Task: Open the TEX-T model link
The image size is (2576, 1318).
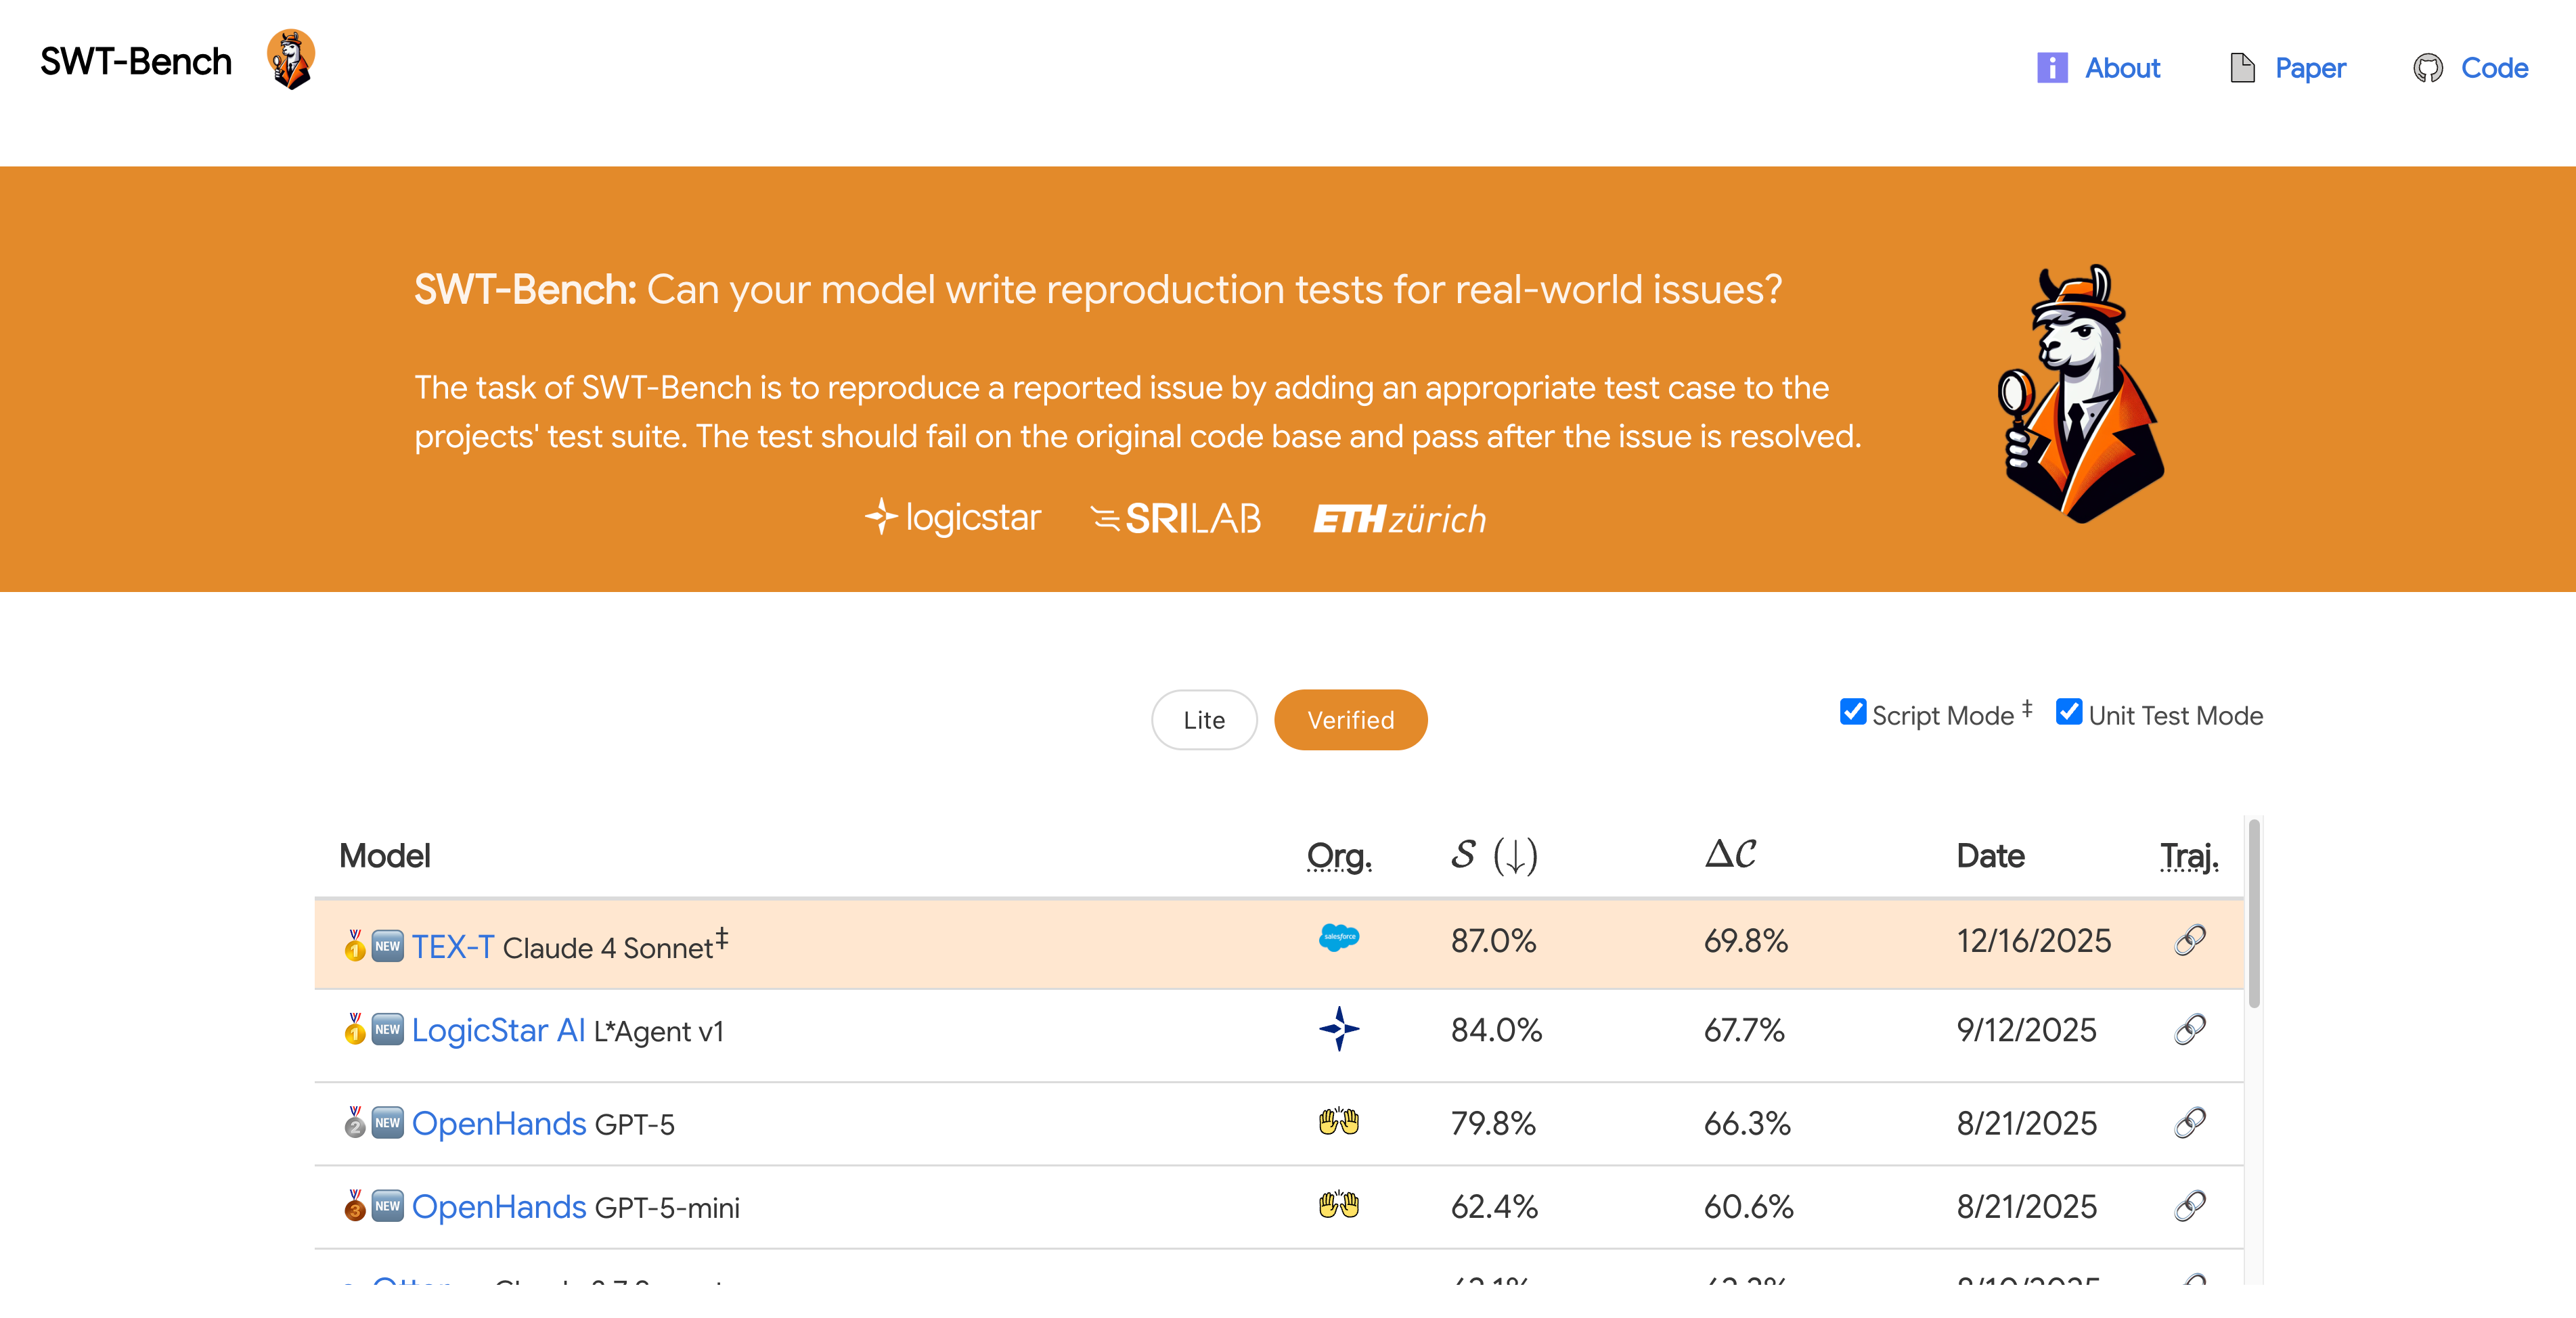Action: [x=452, y=946]
